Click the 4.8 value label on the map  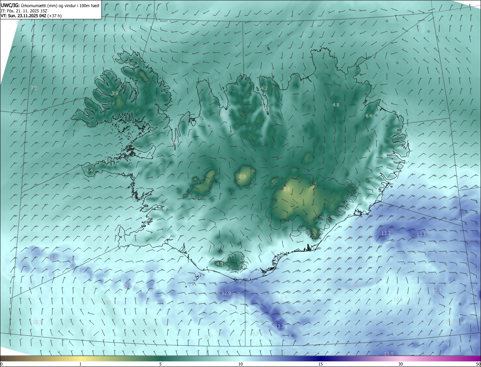click(x=336, y=105)
